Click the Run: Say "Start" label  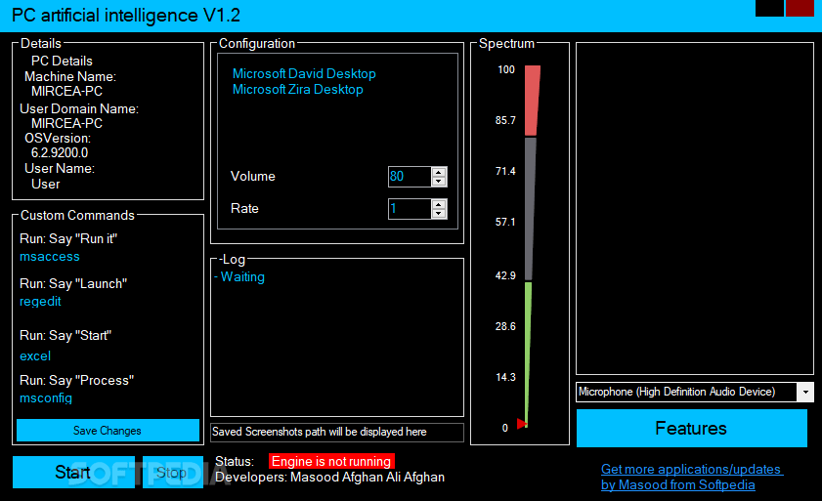click(x=65, y=336)
